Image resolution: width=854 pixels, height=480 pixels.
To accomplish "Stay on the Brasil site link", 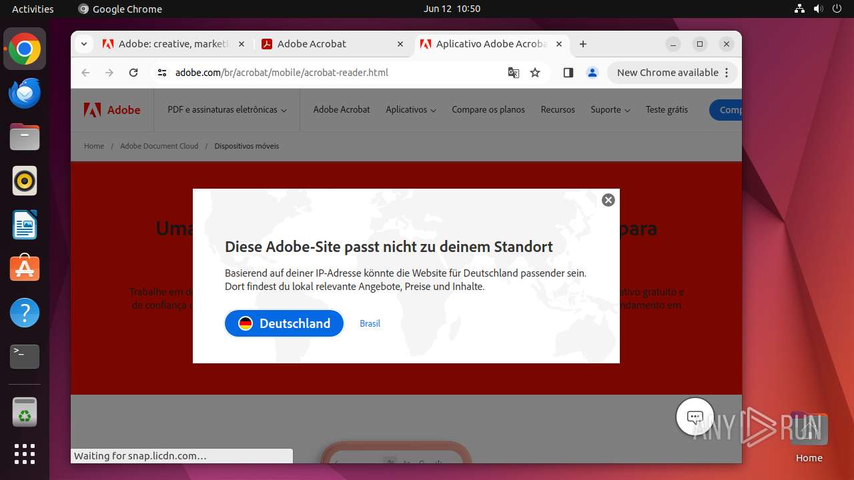I will coord(370,323).
